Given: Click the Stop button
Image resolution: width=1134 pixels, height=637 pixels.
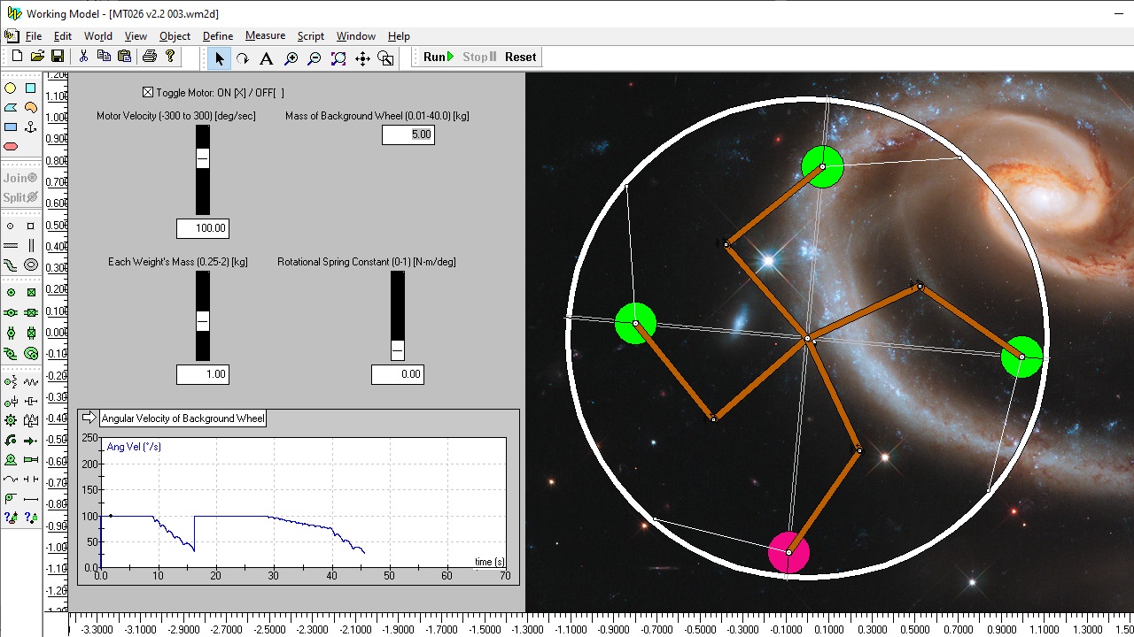Looking at the screenshot, I should tap(478, 57).
